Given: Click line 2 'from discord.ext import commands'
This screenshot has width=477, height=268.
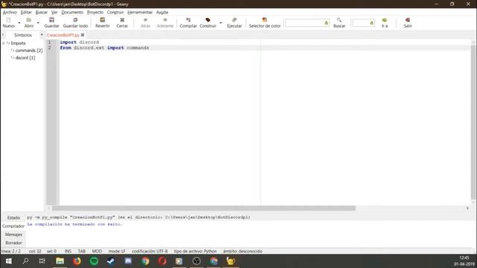Looking at the screenshot, I should pos(104,48).
